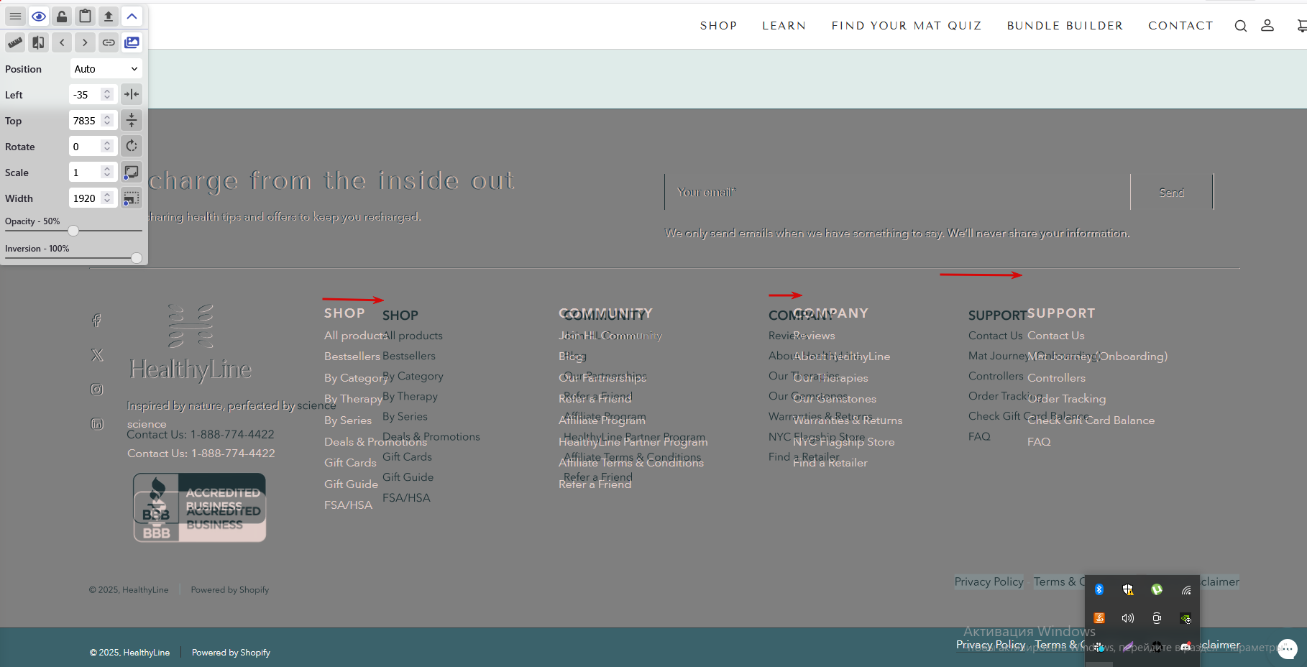The height and width of the screenshot is (667, 1307).
Task: Open the chat bubble widget
Action: pyautogui.click(x=1288, y=649)
